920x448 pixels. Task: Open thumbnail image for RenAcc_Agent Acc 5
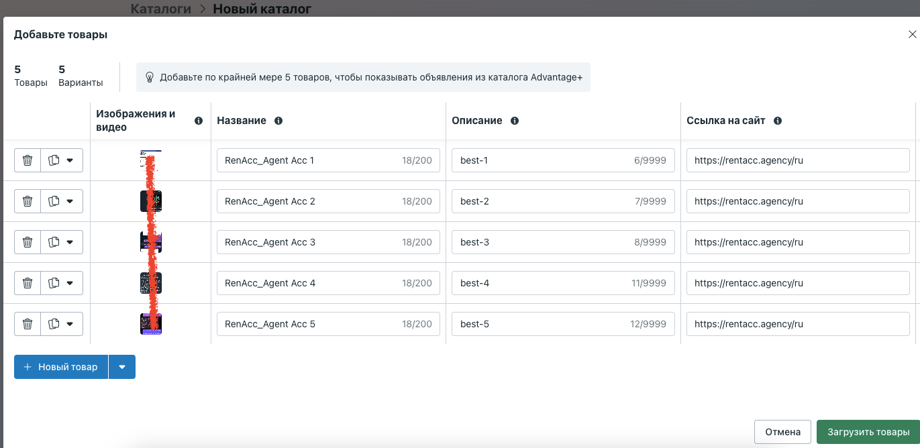[x=151, y=324]
